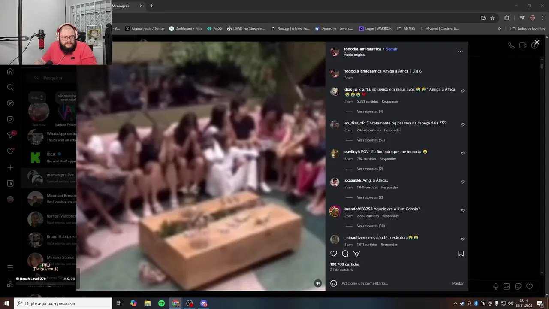Screen dimensions: 549x309
Task: Show hidden system tray icons
Action: coord(456,303)
